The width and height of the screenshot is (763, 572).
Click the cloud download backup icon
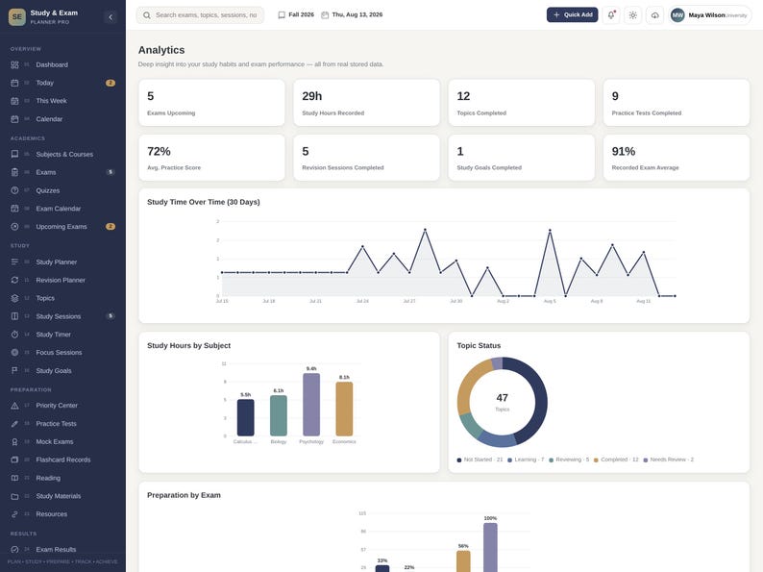point(655,15)
